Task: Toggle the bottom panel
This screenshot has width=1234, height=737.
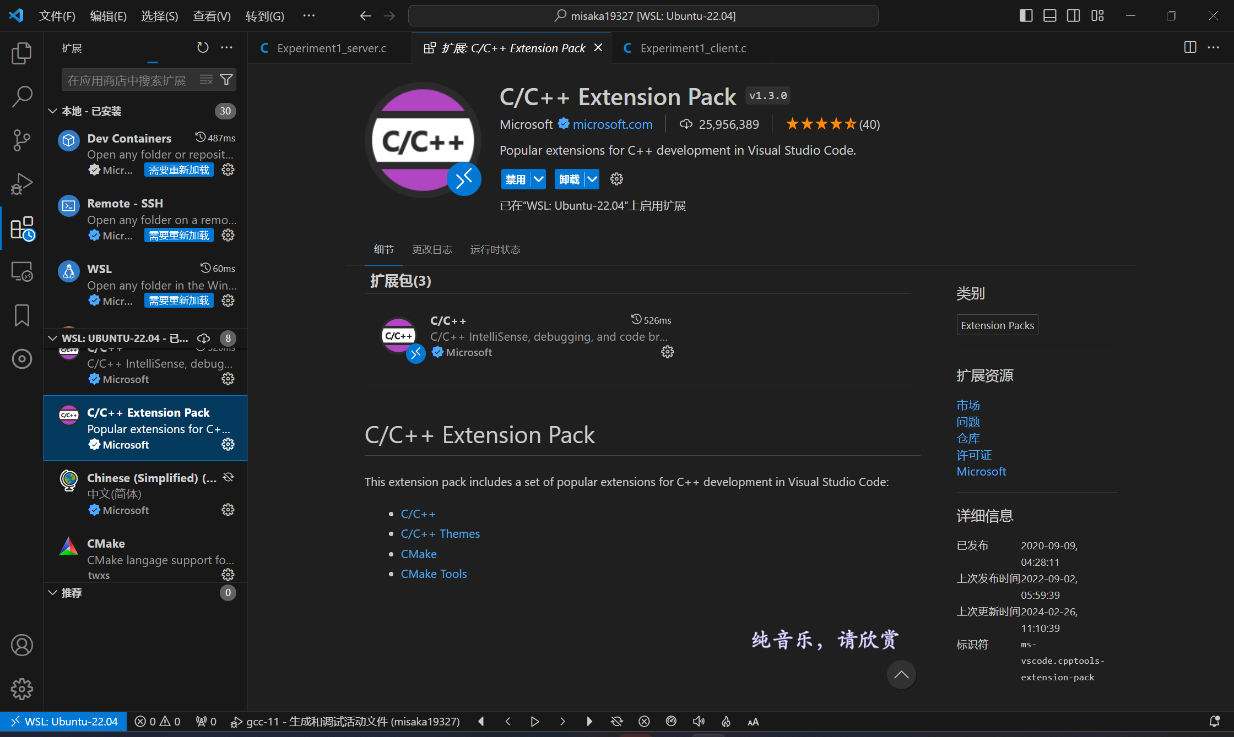Action: coord(1049,16)
